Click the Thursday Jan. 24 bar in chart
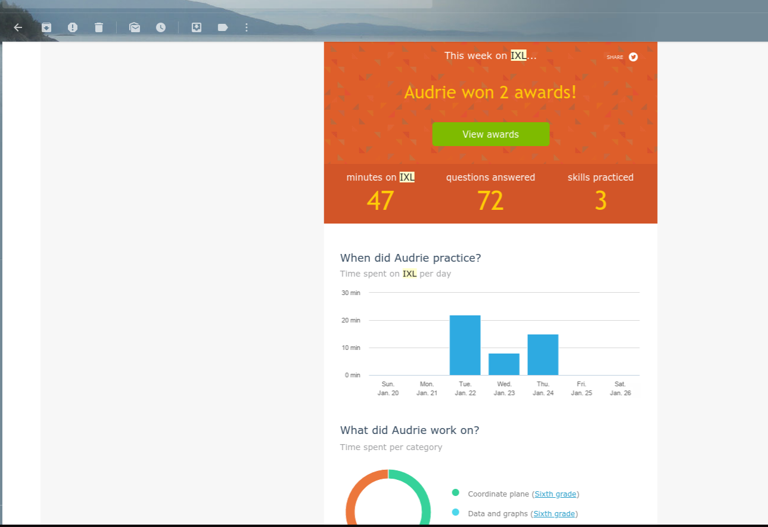The height and width of the screenshot is (527, 768). coord(543,355)
